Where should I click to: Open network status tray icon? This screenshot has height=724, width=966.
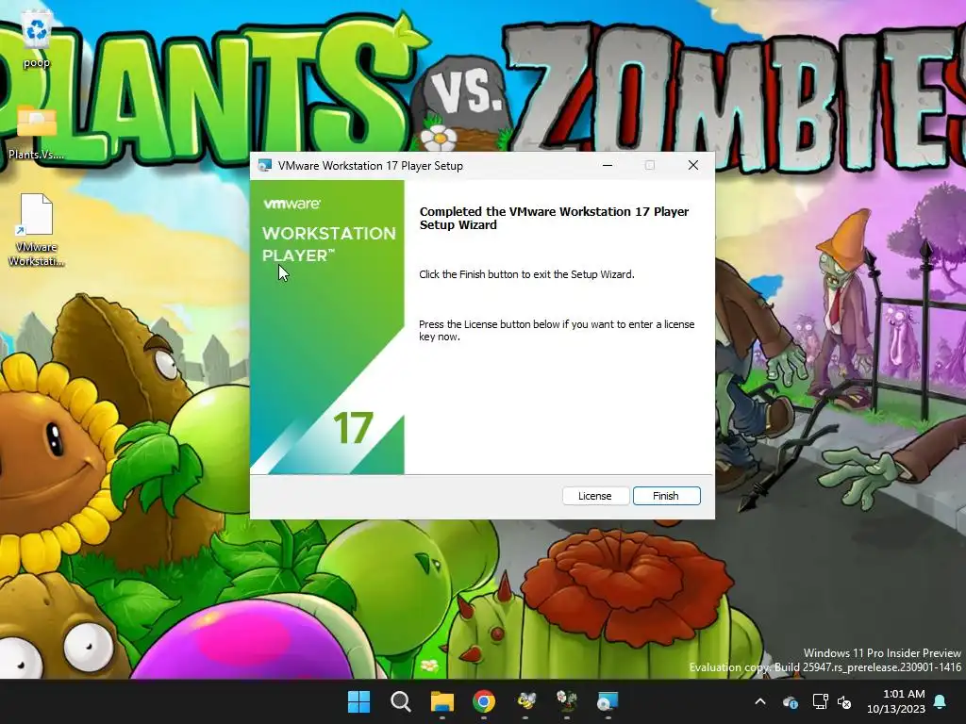pos(820,701)
